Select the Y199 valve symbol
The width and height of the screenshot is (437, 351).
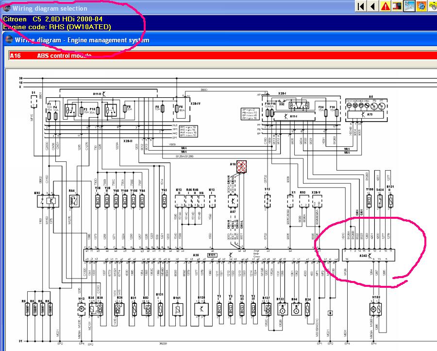point(369,200)
